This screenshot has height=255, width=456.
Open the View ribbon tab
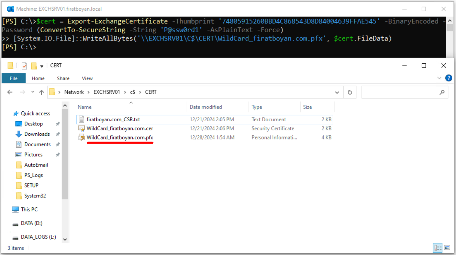tap(87, 78)
